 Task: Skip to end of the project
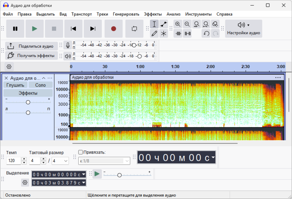pyautogui.click(x=93, y=29)
